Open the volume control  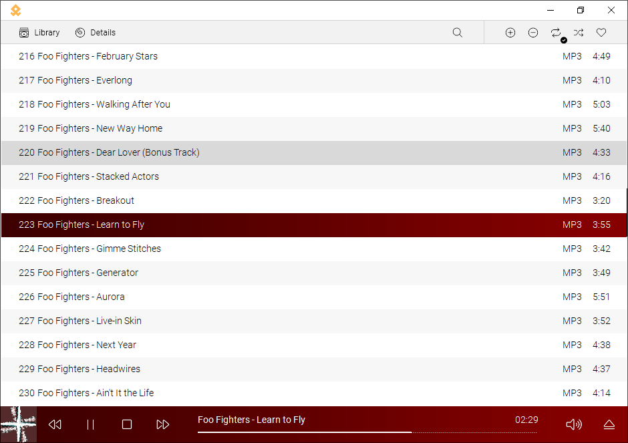[x=573, y=424]
